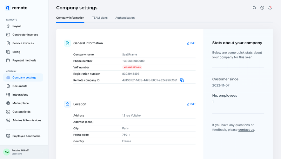Click the Billing icon in sidebar
281x159 pixels.
coord(8,52)
